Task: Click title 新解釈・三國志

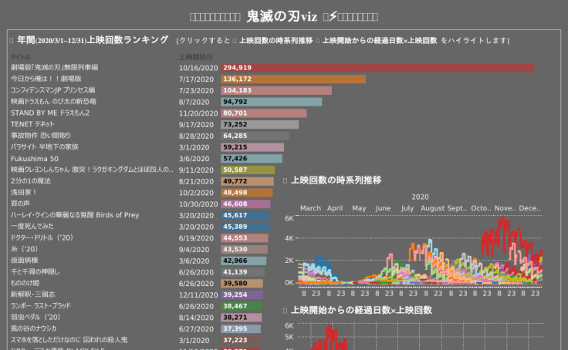Action: click(x=33, y=294)
